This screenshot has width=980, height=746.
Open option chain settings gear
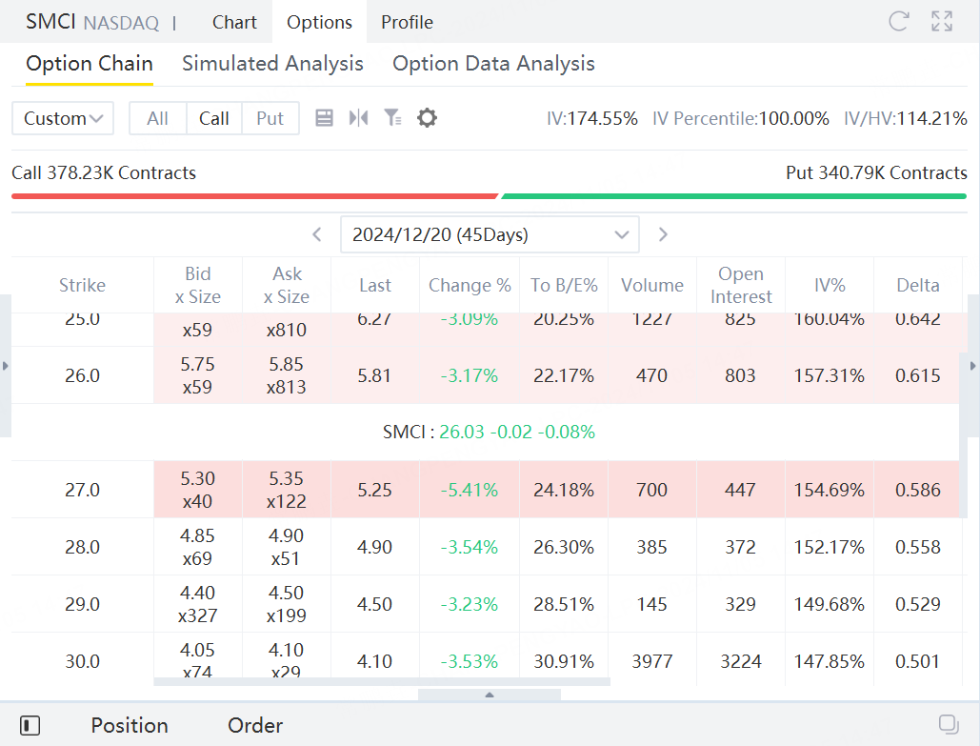coord(428,118)
